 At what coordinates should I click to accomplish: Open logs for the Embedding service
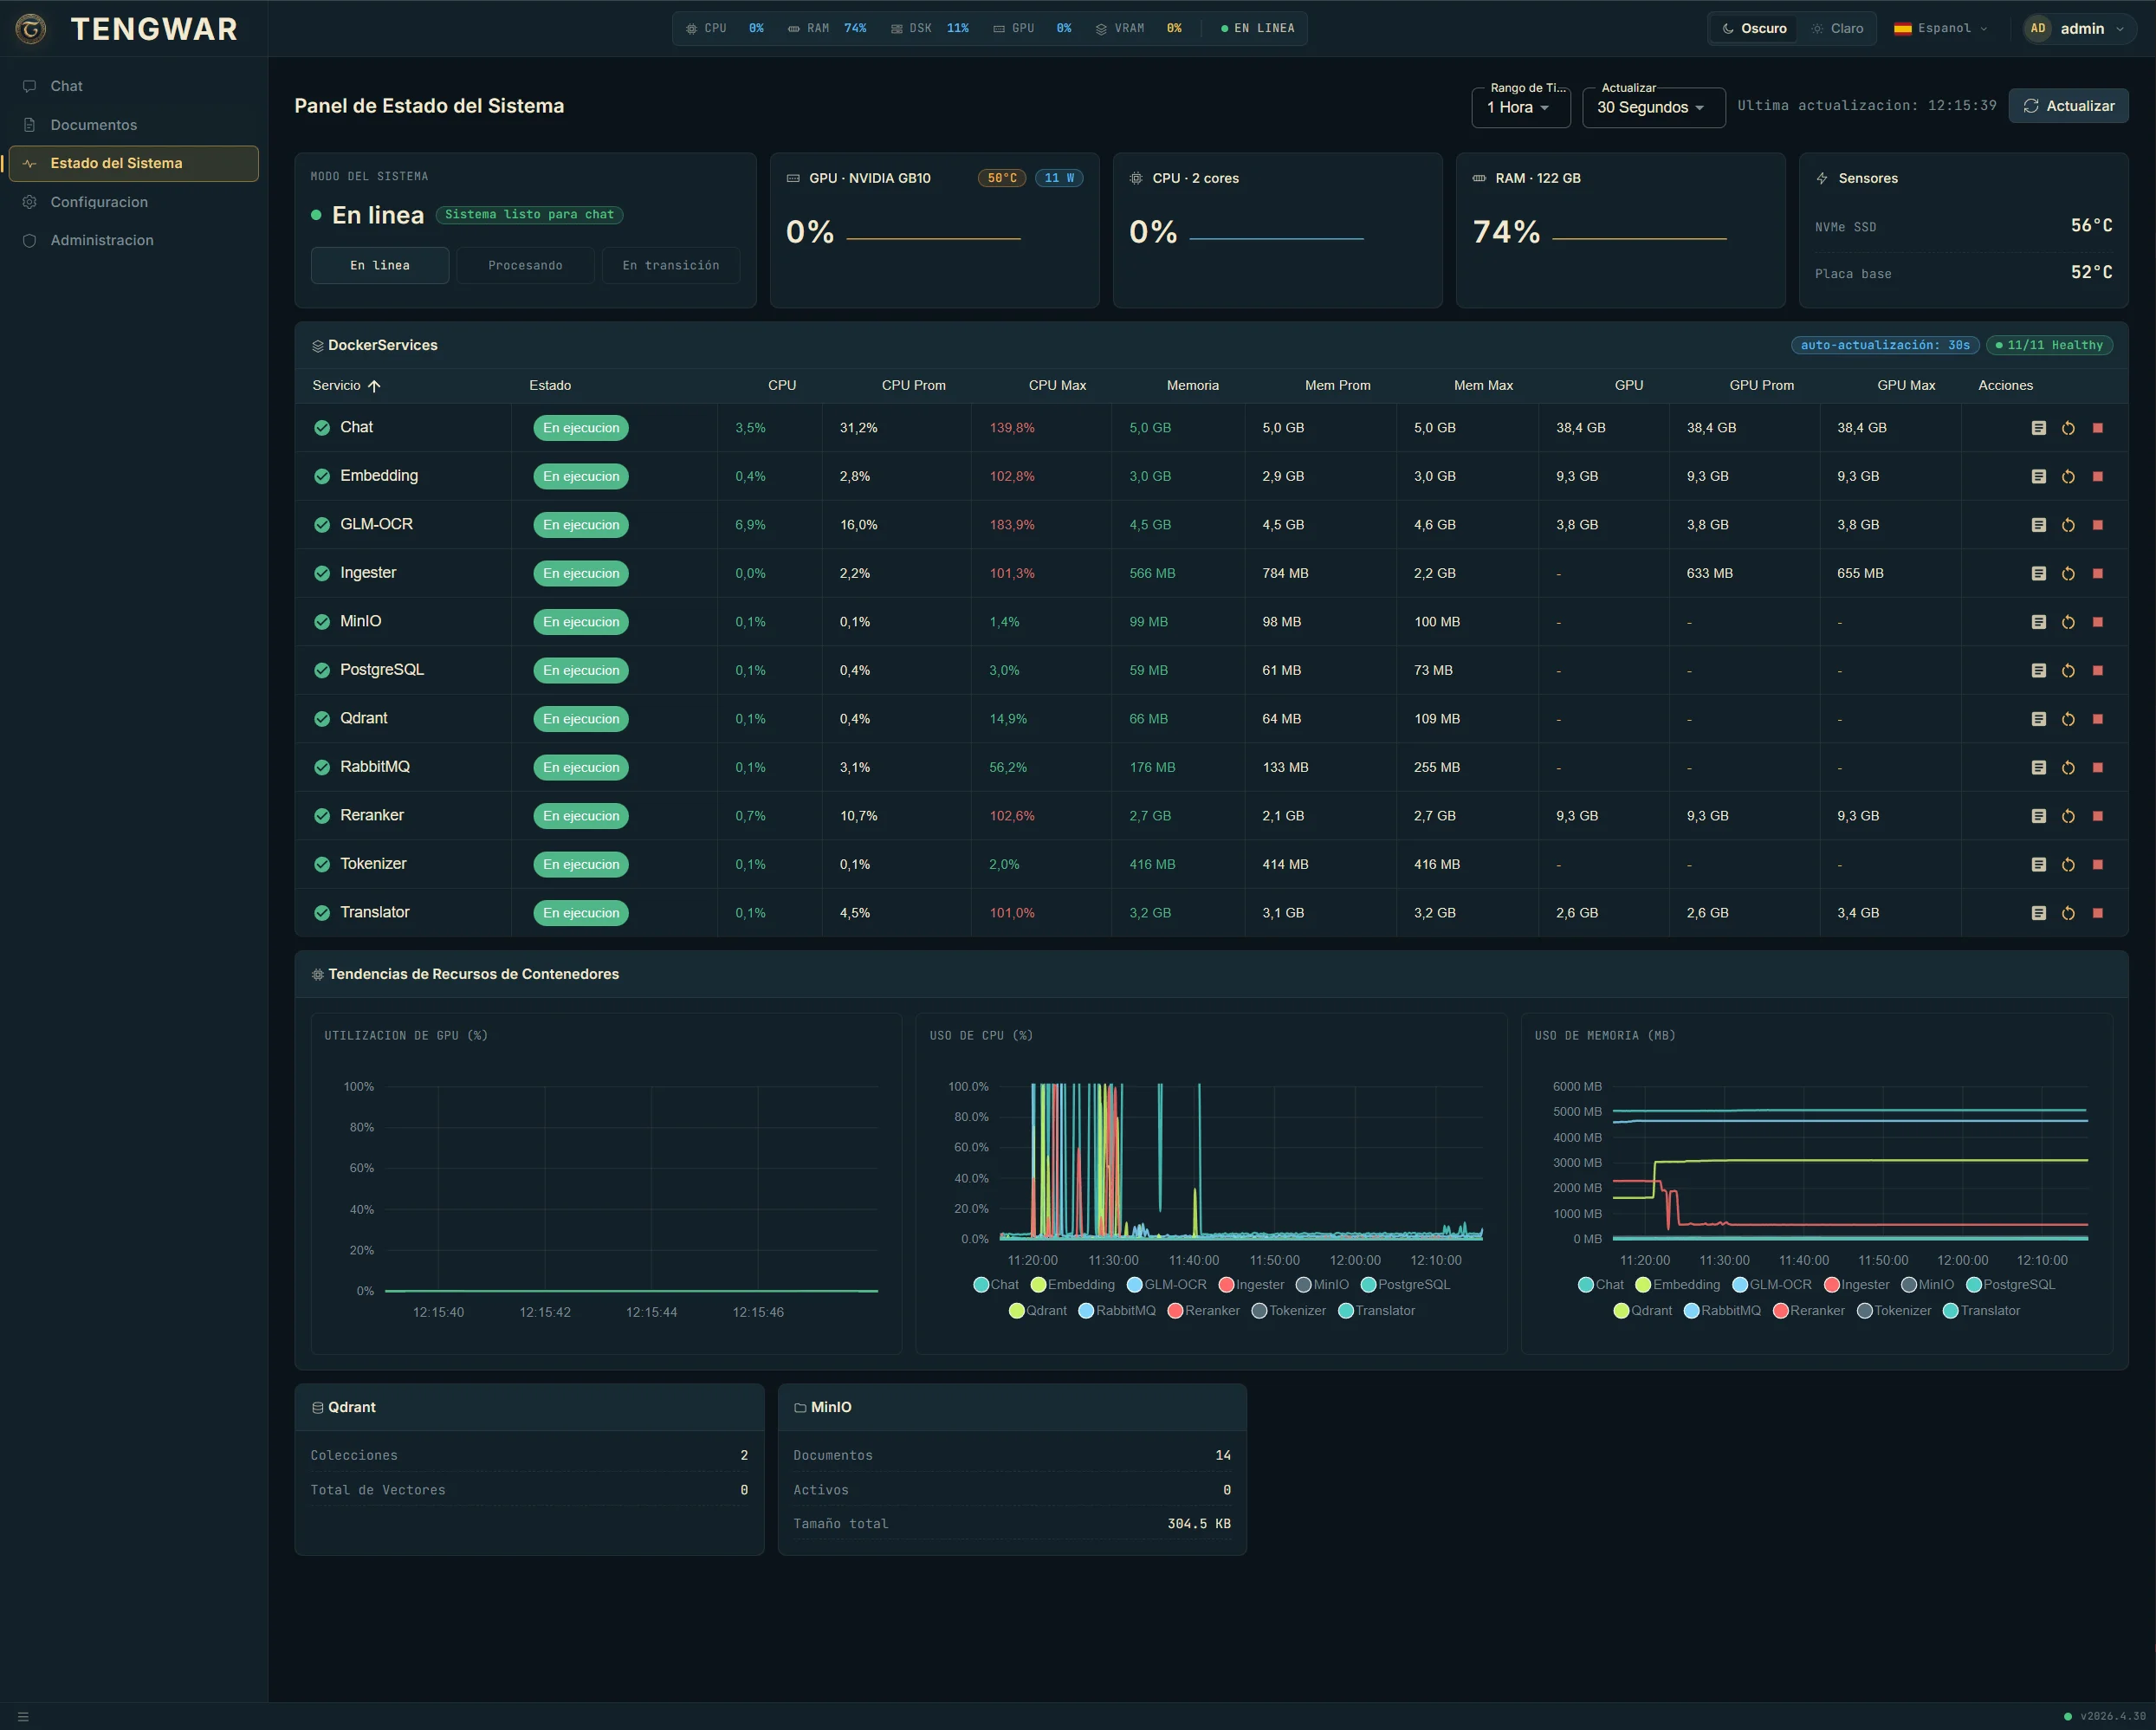click(x=2038, y=476)
